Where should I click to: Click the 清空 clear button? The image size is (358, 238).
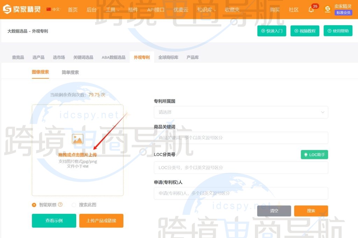tap(274, 211)
